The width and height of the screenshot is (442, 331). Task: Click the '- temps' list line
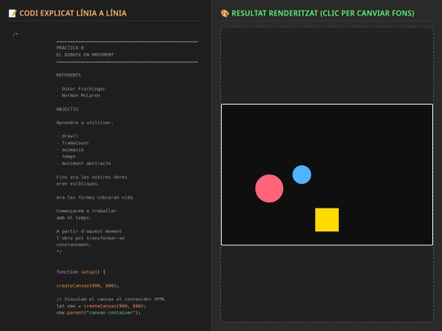tap(65, 156)
